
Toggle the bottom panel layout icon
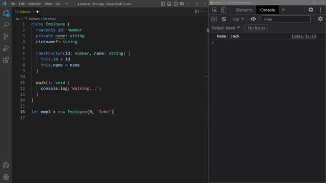click(169, 4)
